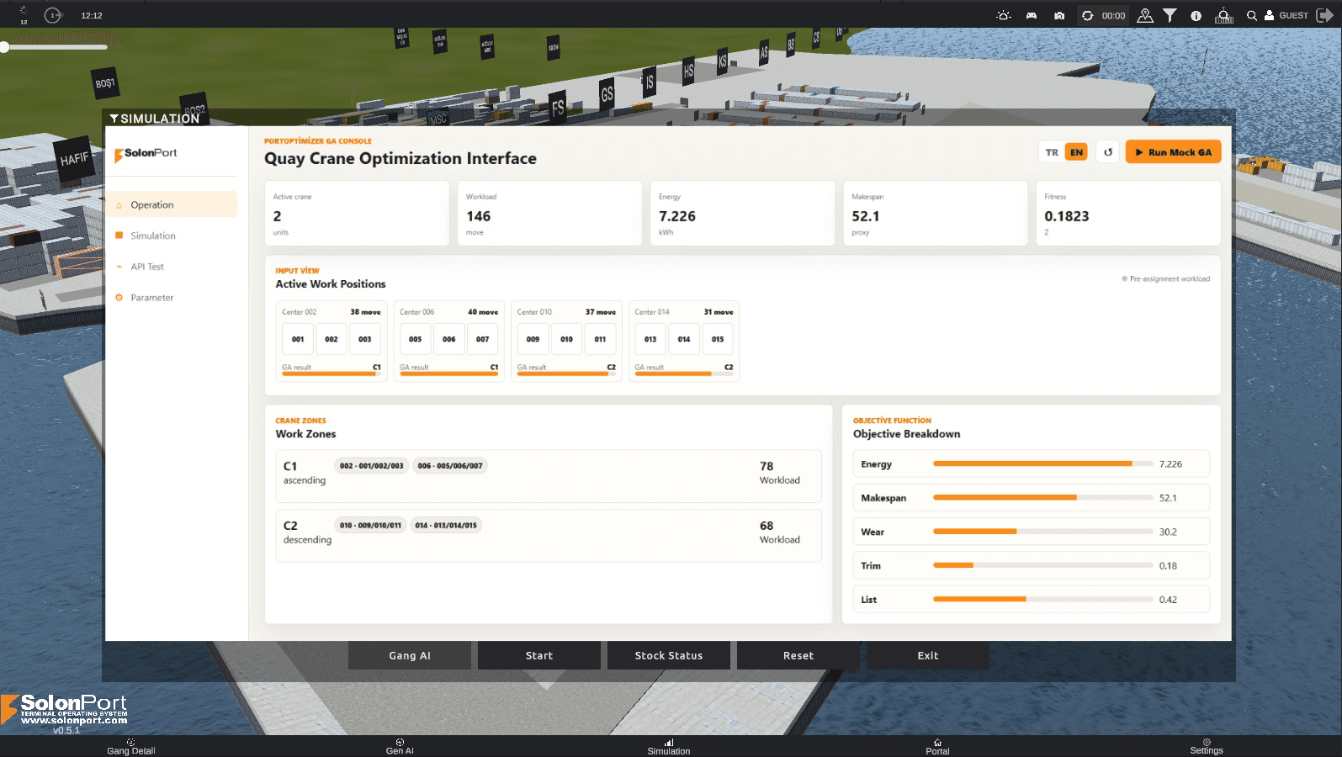This screenshot has width=1342, height=757.
Task: Click the List objective progress bar
Action: (1042, 599)
